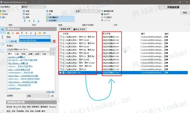Save method list with floppy disk icon

tap(45, 33)
